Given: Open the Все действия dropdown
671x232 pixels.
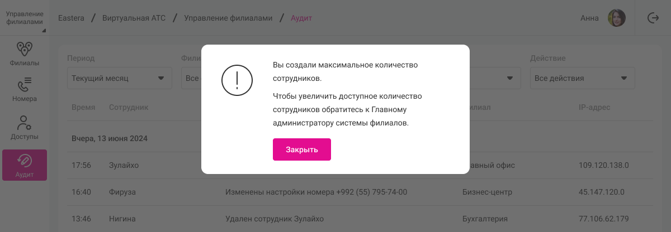Looking at the screenshot, I should (582, 78).
